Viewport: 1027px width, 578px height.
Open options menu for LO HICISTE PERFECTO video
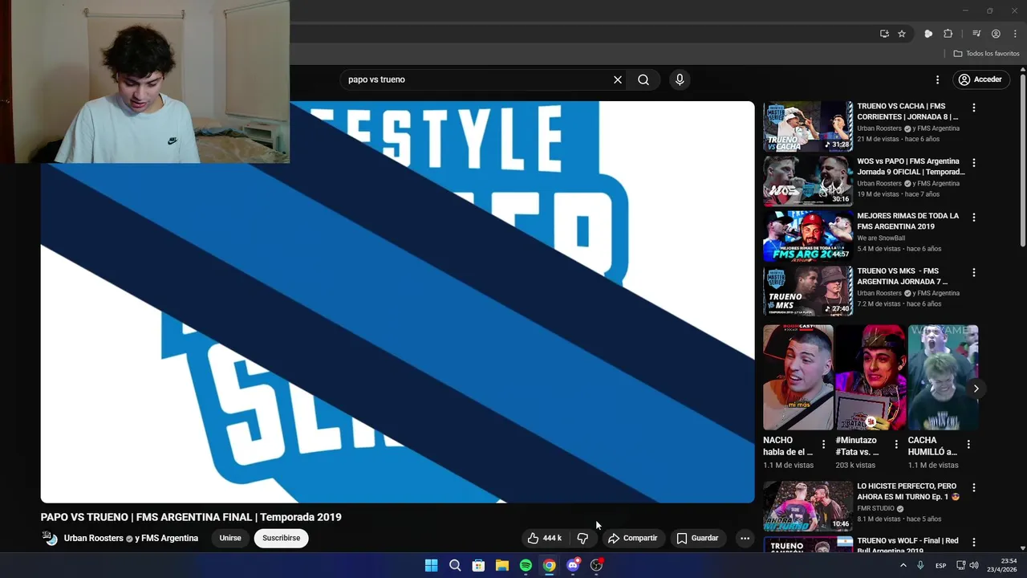coord(974,487)
